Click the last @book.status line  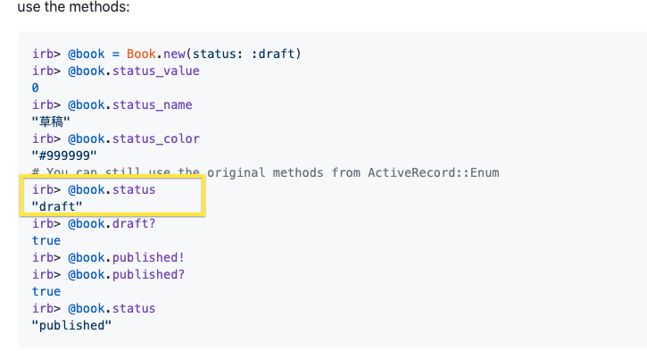94,308
